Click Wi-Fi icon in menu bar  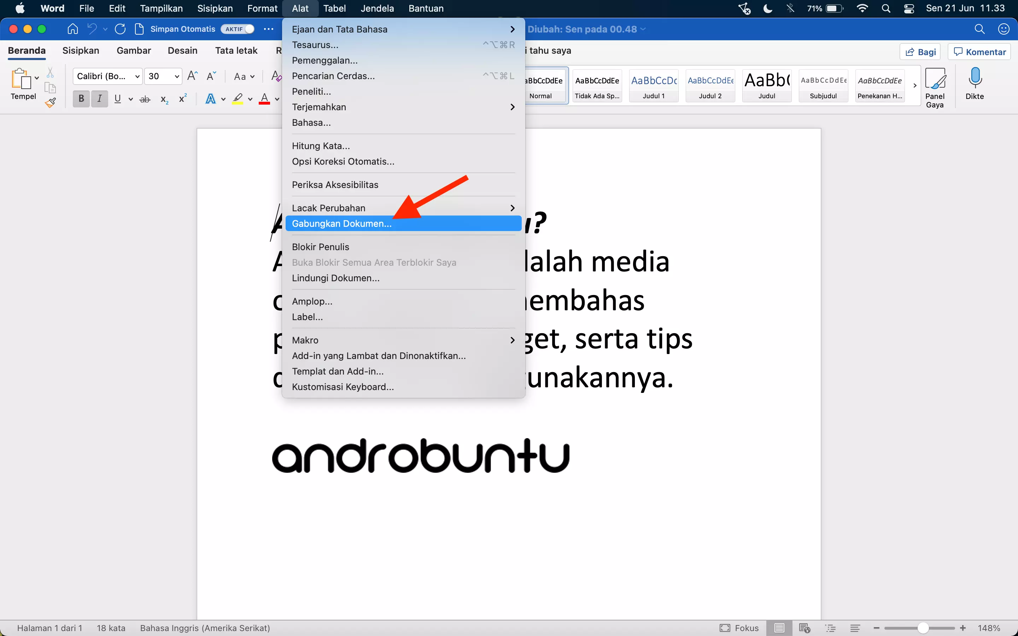[x=862, y=8]
